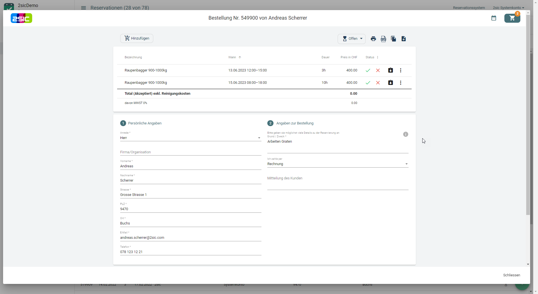This screenshot has height=294, width=538.
Task: Click the Hinzufügen button
Action: pyautogui.click(x=137, y=38)
